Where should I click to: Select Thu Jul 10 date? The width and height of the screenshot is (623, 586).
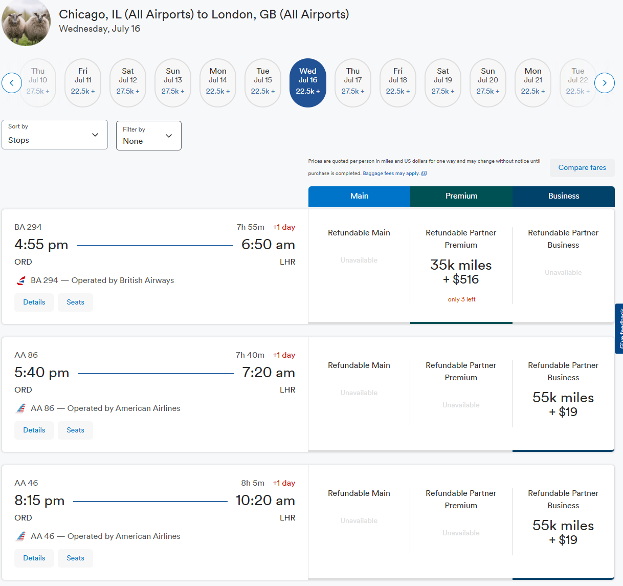pos(38,83)
